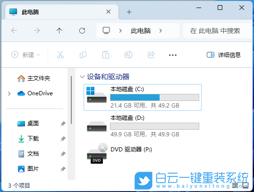The width and height of the screenshot is (254, 192).
Task: Open the three-dot more options menu
Action: coord(173,55)
